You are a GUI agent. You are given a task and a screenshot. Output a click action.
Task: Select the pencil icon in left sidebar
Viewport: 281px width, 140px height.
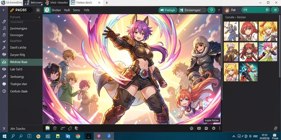4,22
